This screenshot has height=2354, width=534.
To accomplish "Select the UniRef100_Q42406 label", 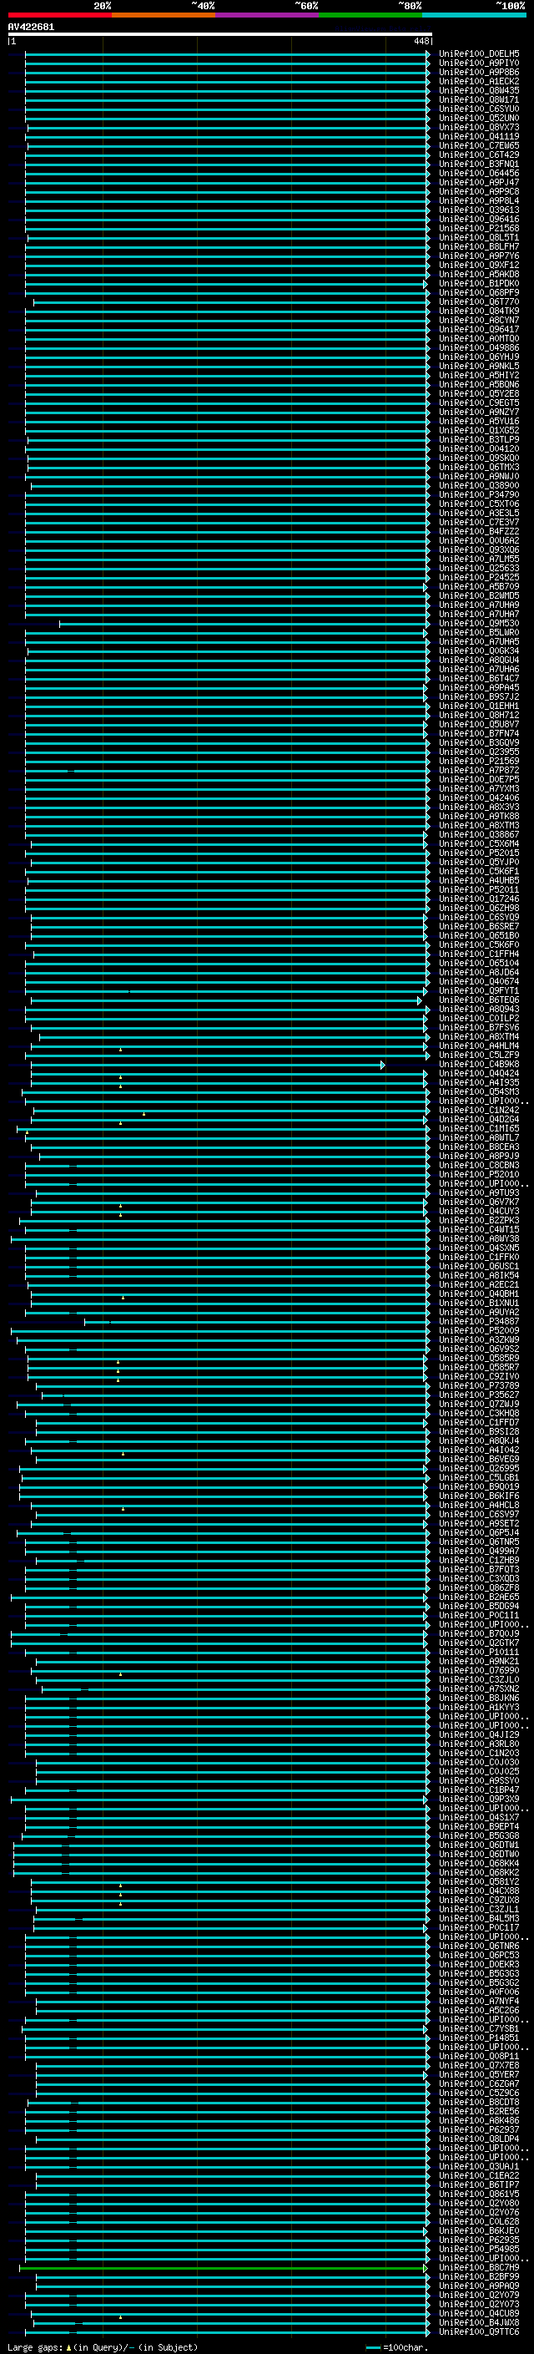I will 479,797.
